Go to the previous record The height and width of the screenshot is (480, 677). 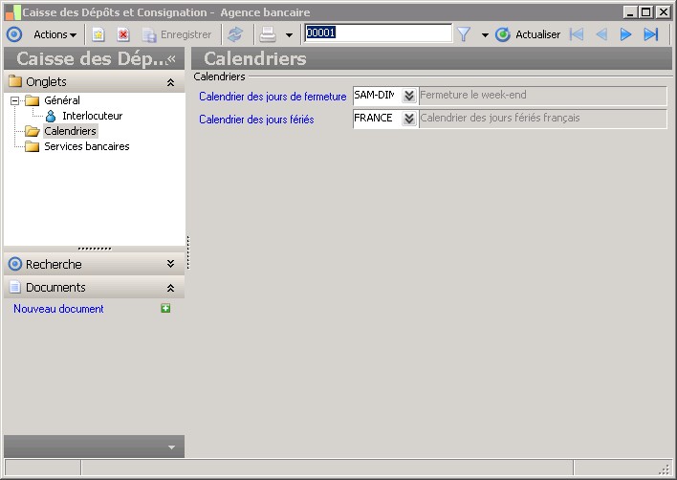[x=601, y=34]
